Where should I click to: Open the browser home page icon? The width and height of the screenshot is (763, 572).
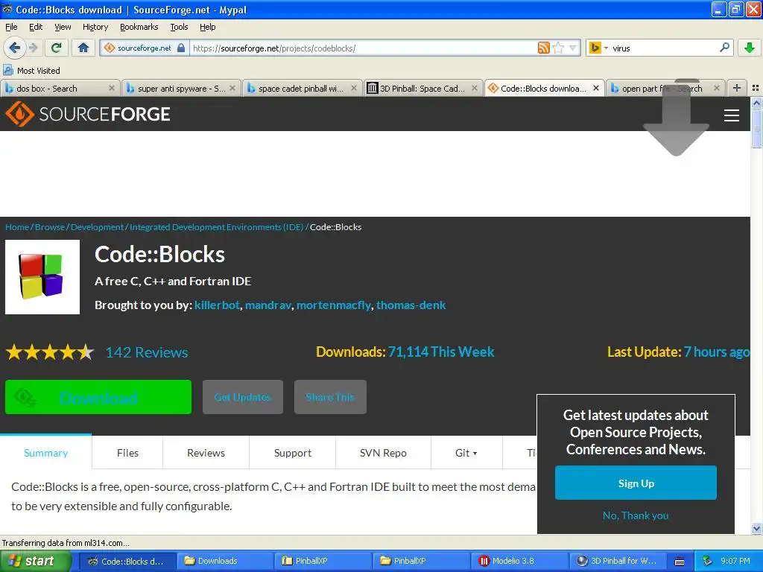83,48
